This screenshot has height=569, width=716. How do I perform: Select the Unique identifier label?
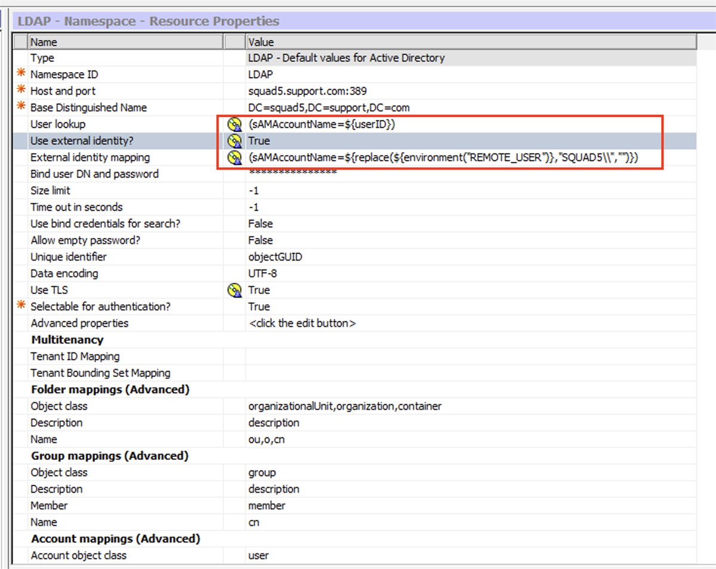[69, 257]
